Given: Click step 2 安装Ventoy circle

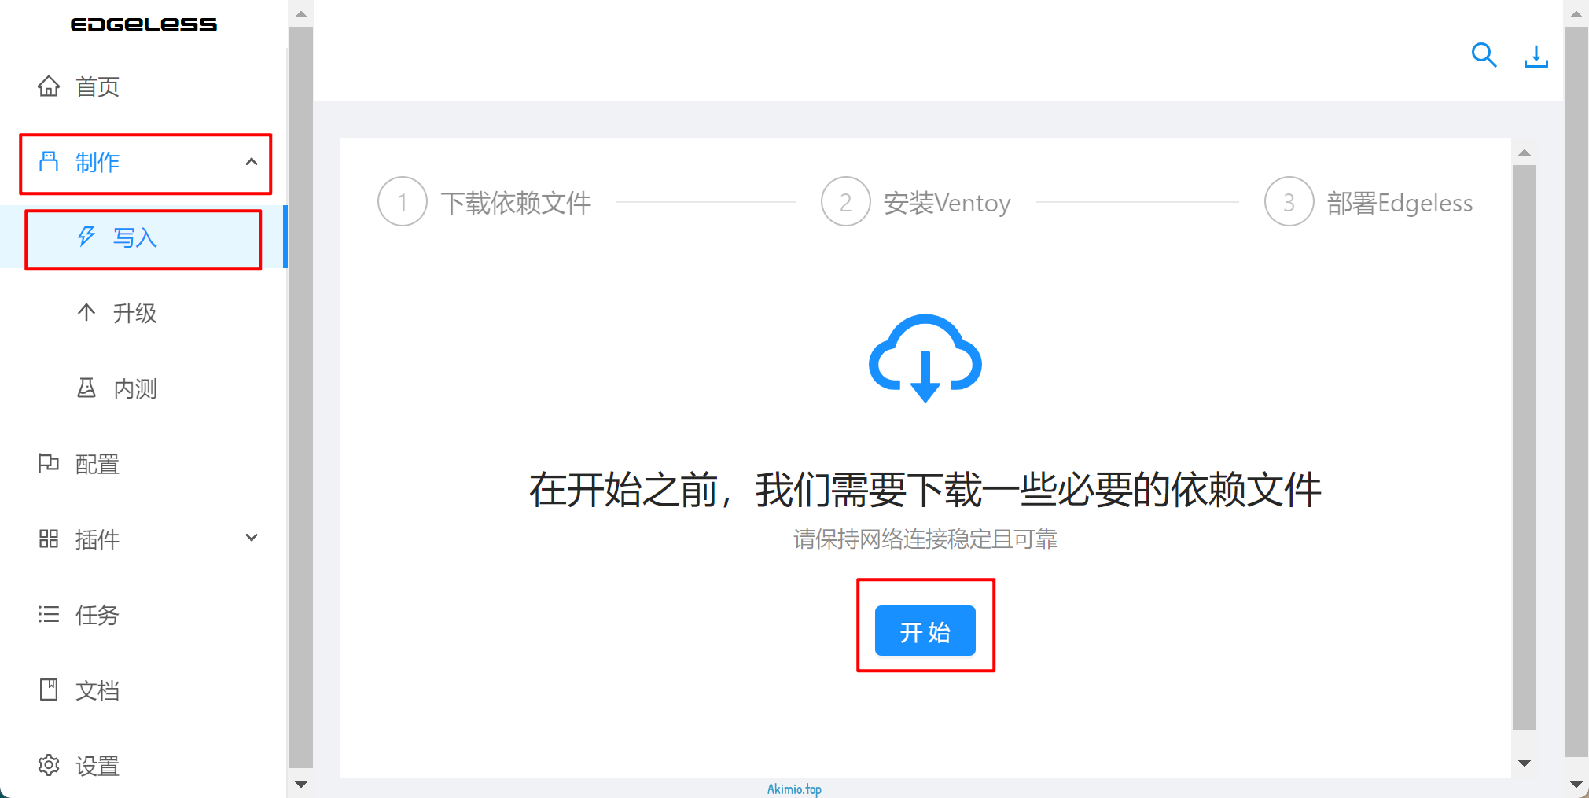Looking at the screenshot, I should coord(845,202).
